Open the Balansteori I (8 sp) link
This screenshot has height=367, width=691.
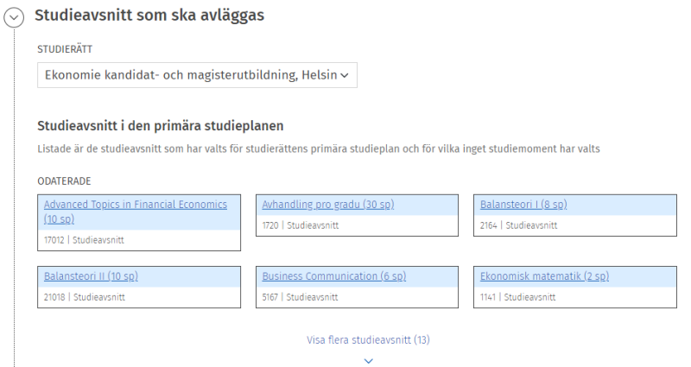point(523,205)
